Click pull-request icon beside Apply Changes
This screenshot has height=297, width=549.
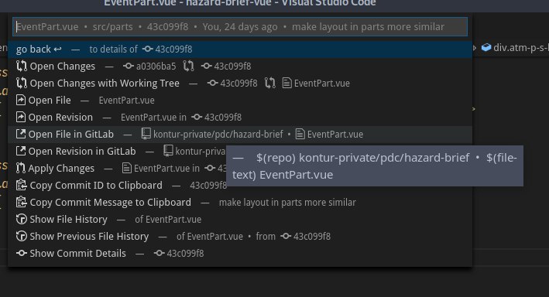pos(21,169)
